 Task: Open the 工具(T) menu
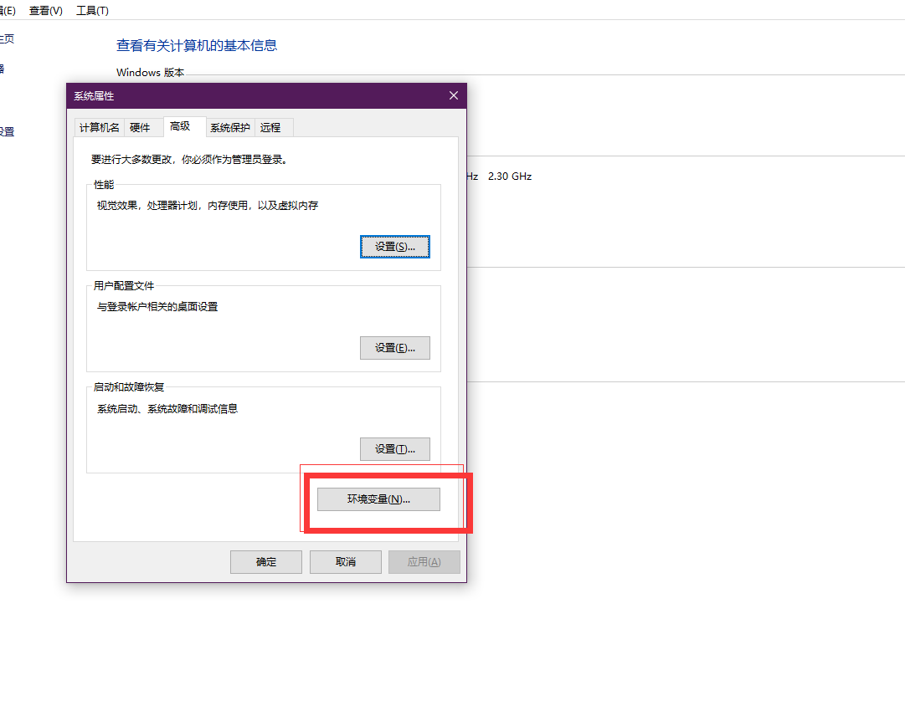point(92,11)
